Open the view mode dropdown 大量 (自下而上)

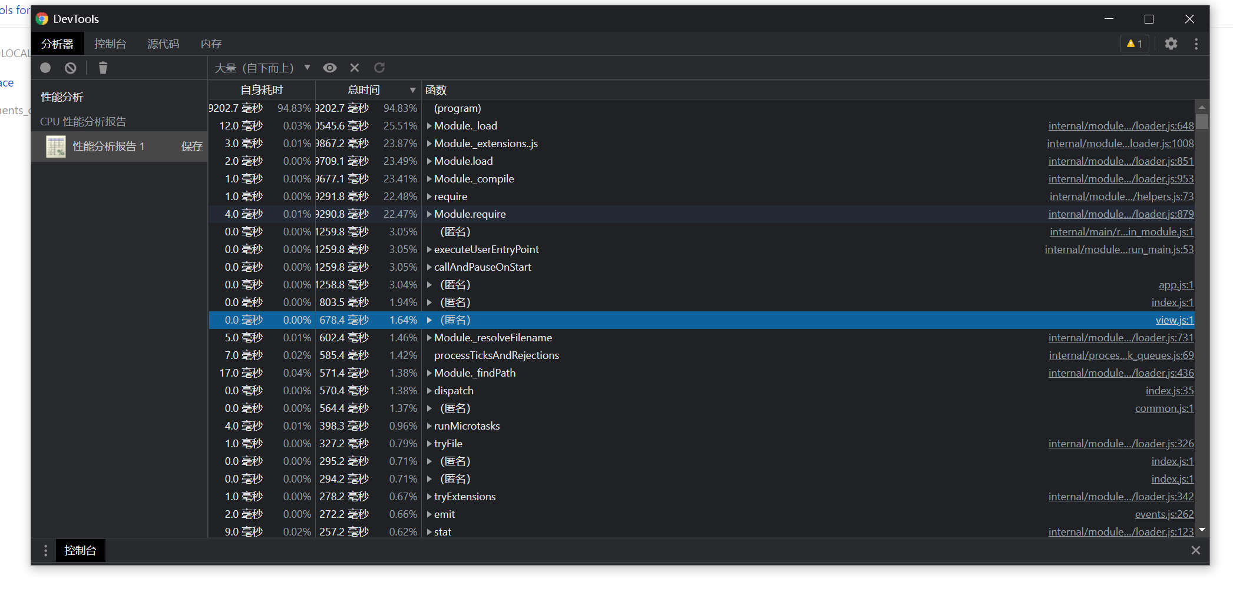262,68
